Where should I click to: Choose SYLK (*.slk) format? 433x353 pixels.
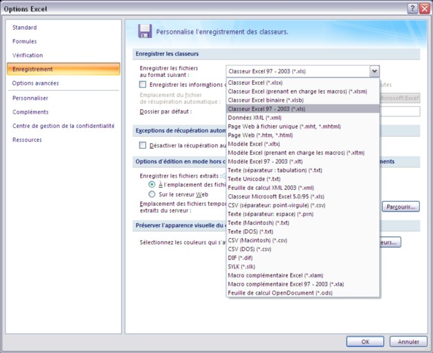point(302,266)
